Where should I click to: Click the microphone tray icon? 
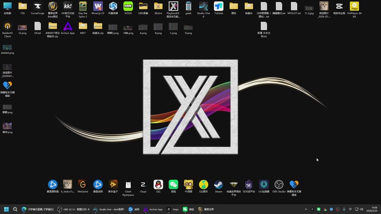point(344,209)
